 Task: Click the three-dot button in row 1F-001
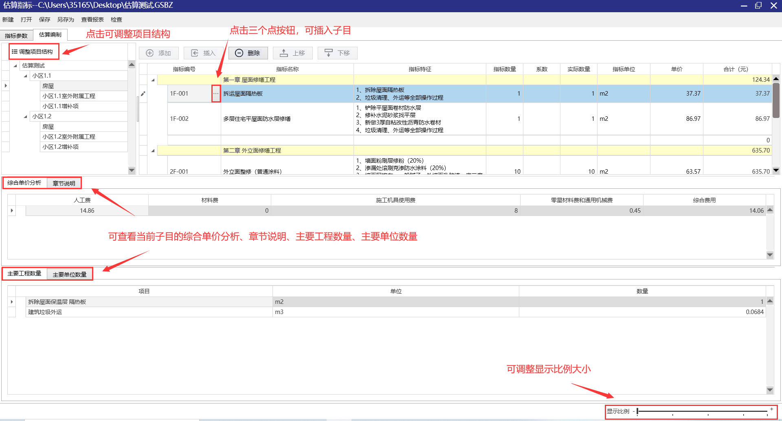click(x=216, y=94)
